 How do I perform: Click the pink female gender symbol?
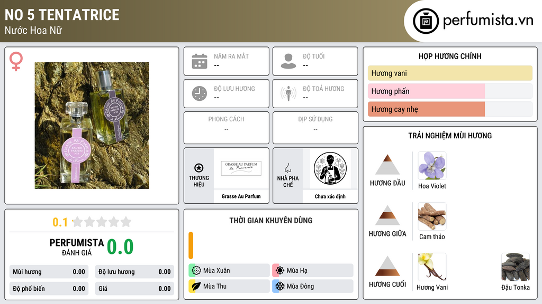(16, 61)
